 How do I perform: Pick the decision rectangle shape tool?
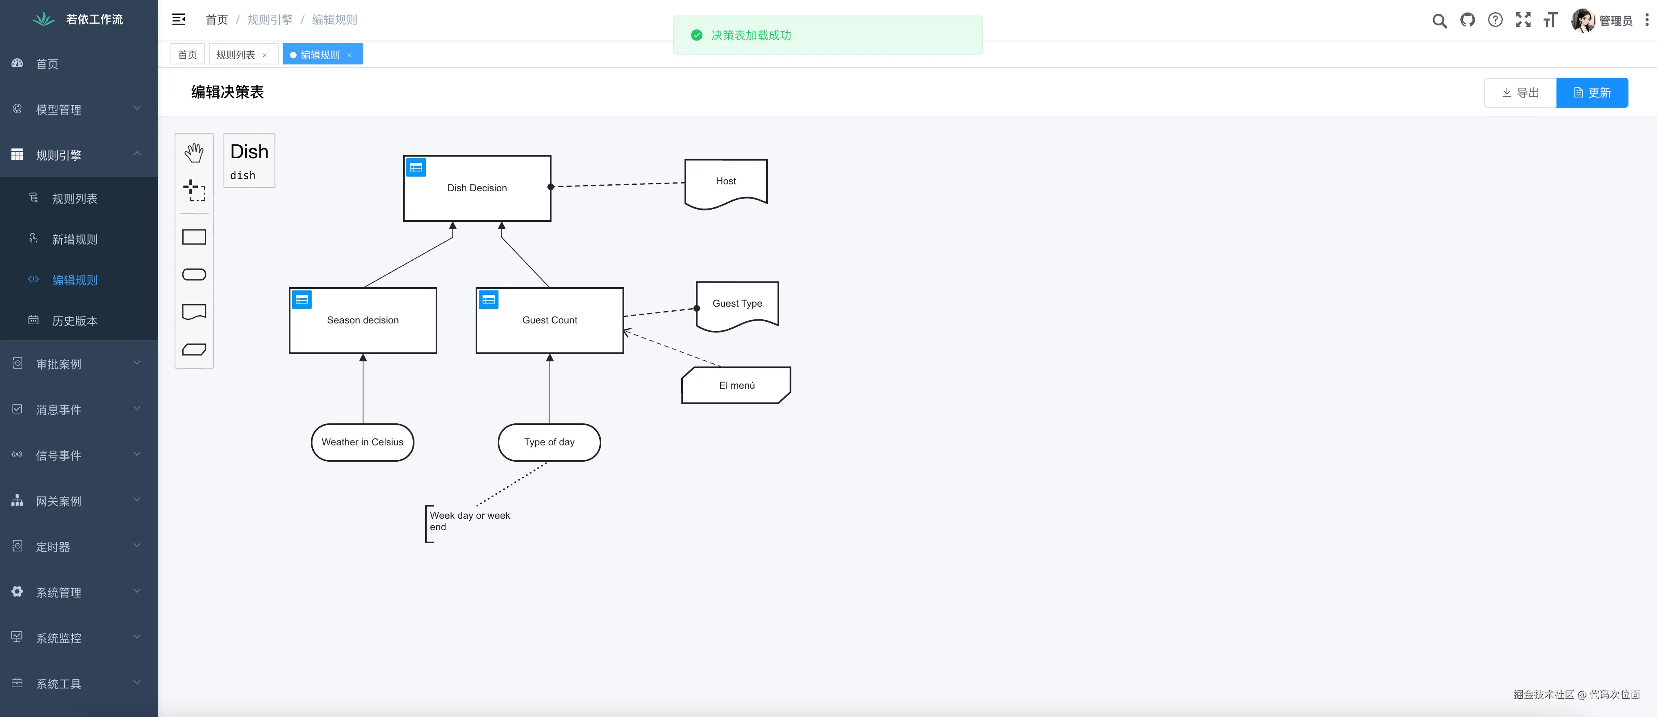[x=194, y=237]
